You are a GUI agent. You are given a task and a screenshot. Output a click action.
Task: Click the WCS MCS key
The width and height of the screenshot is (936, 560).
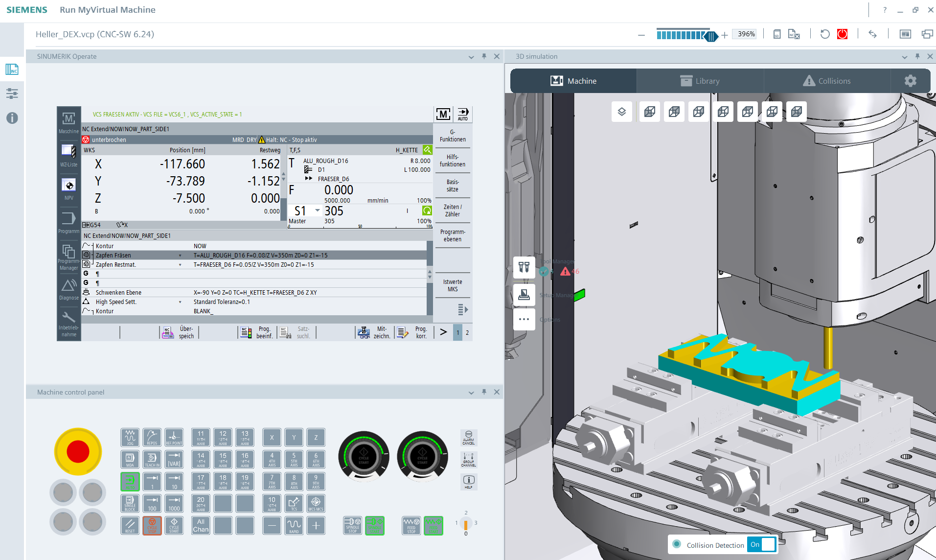(x=316, y=503)
